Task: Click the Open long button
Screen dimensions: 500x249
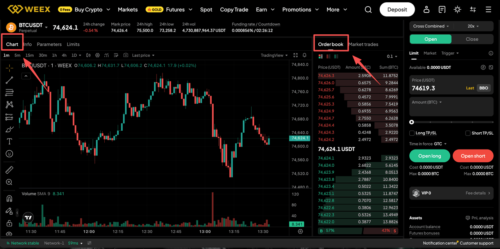Action: coord(430,156)
